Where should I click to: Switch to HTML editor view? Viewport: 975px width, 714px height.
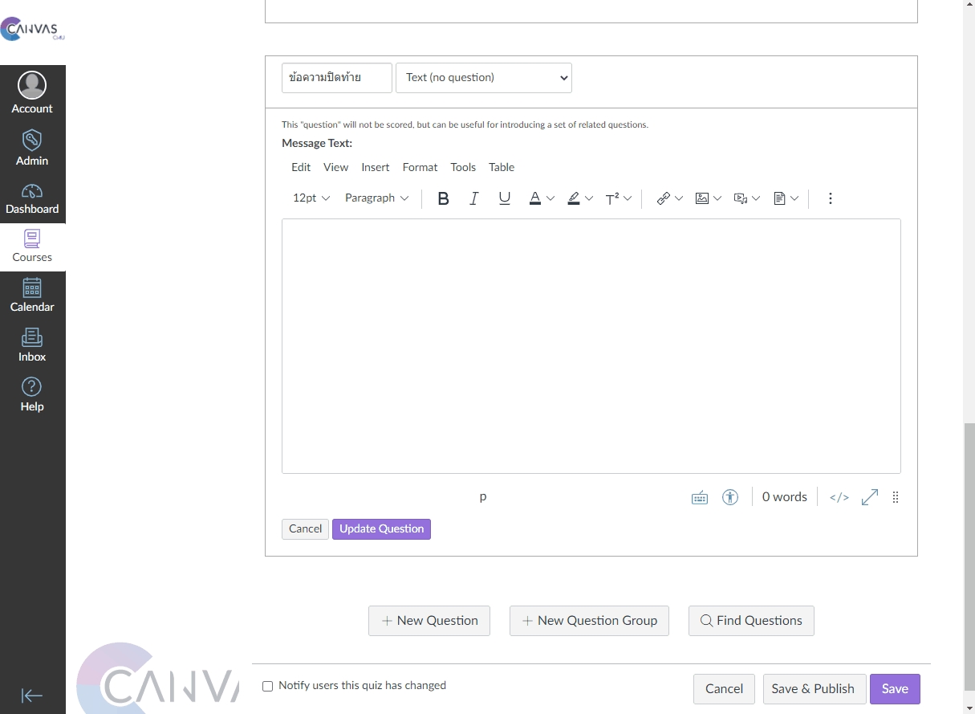(x=839, y=497)
